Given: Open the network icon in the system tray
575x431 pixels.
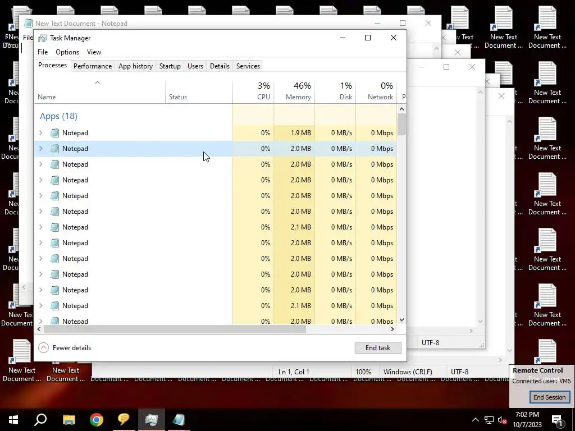Looking at the screenshot, I should 489,420.
